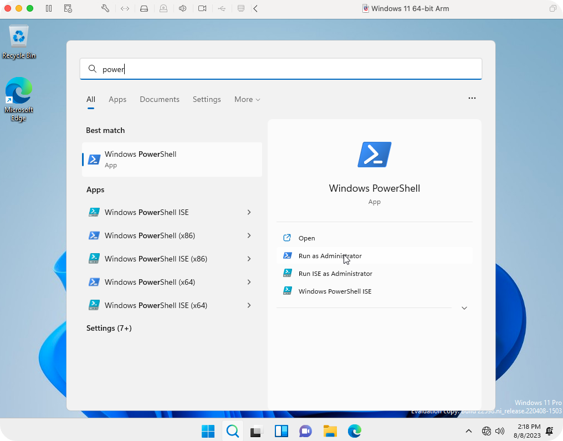Switch to the Apps search tab
Image resolution: width=563 pixels, height=441 pixels.
pos(117,100)
